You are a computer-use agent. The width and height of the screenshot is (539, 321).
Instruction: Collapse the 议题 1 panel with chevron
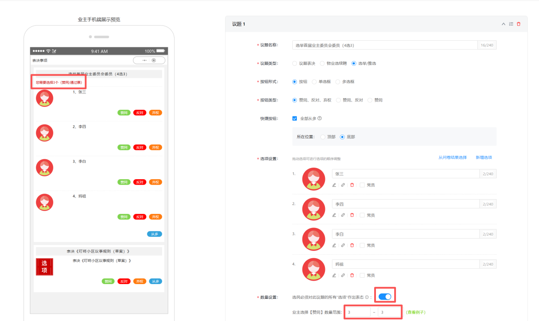[504, 24]
